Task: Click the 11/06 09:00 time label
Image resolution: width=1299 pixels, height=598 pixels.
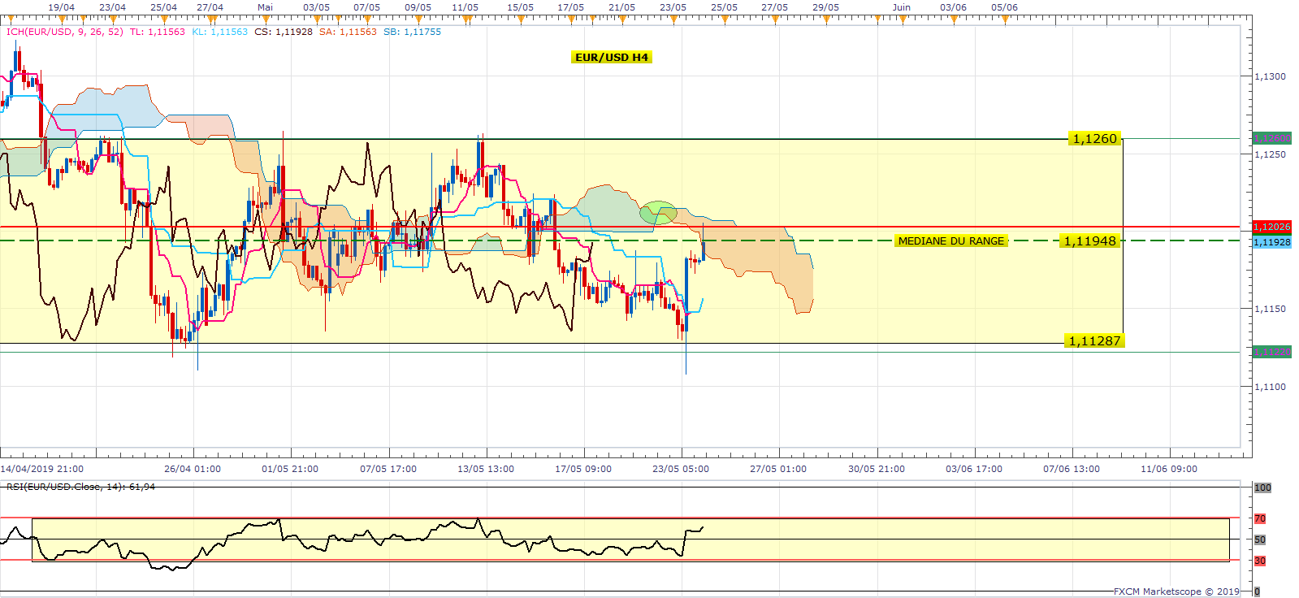Action: click(x=1169, y=469)
